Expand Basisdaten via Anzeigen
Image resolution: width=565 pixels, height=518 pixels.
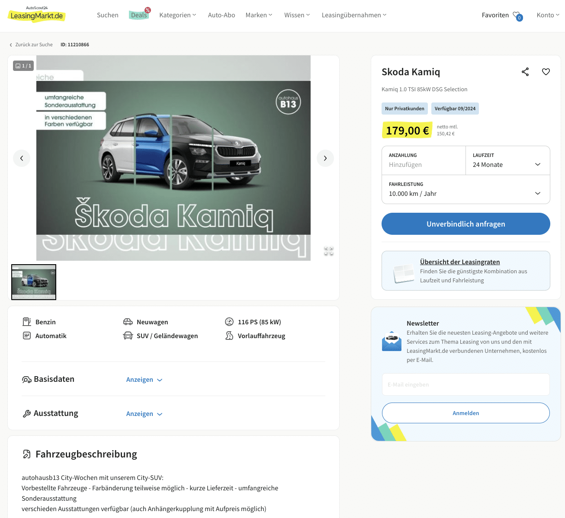coord(144,380)
